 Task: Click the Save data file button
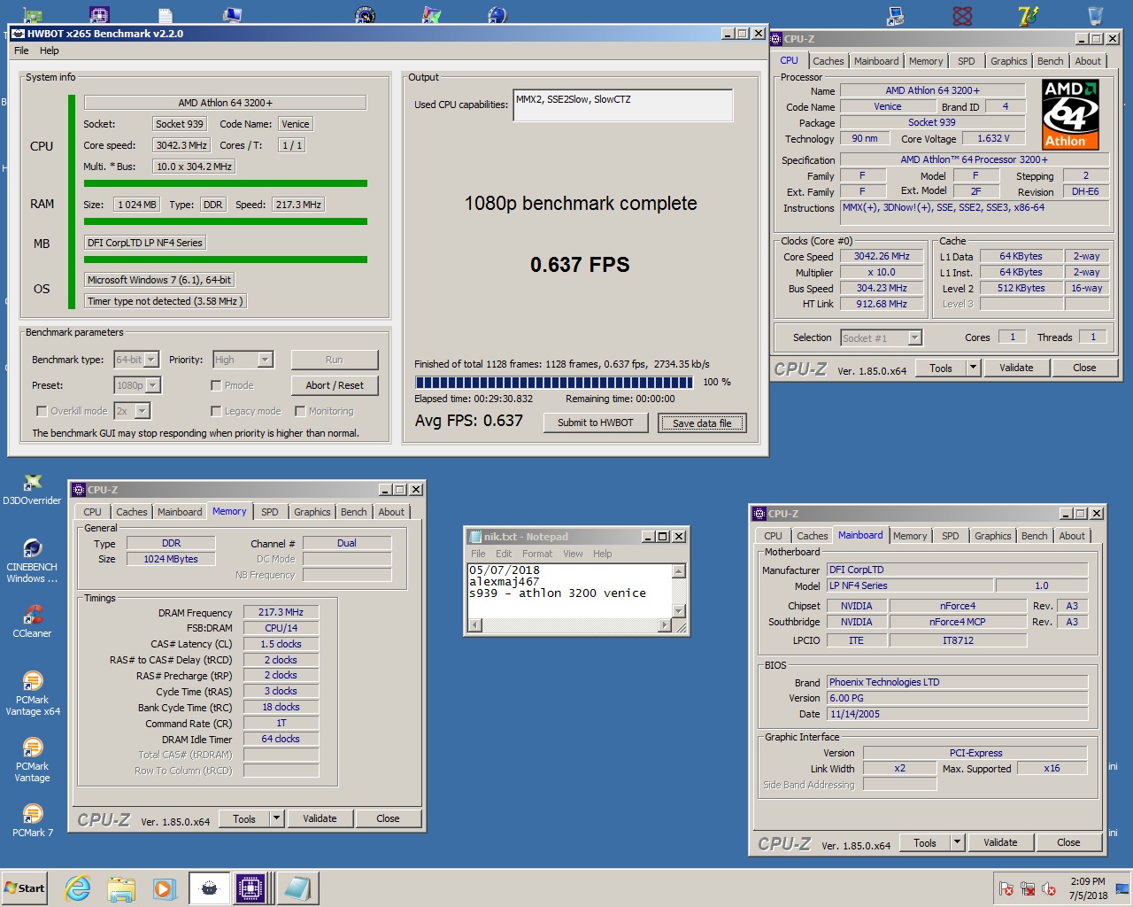(702, 423)
